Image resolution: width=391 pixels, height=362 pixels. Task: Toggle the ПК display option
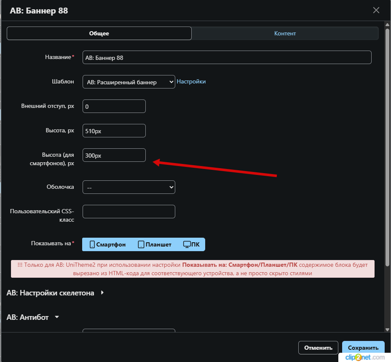(191, 244)
